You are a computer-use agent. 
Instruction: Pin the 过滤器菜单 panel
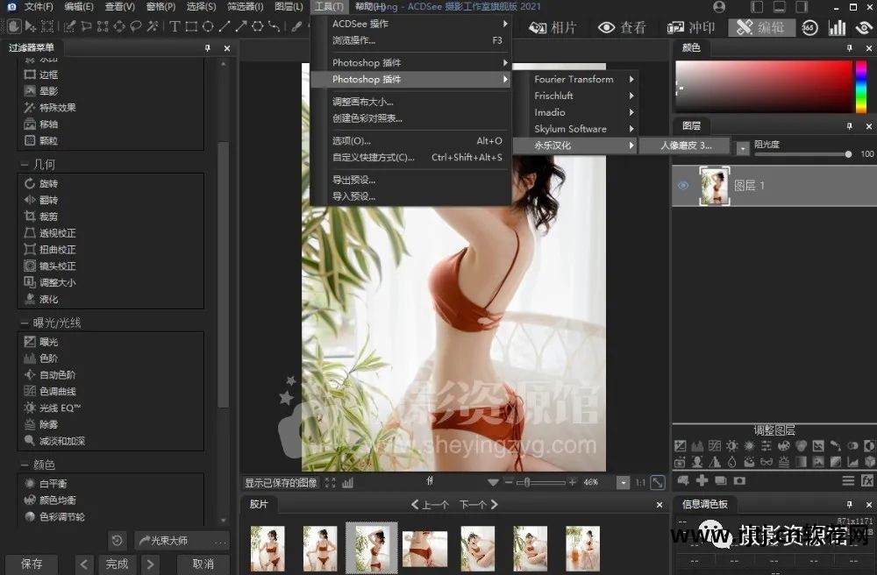208,48
